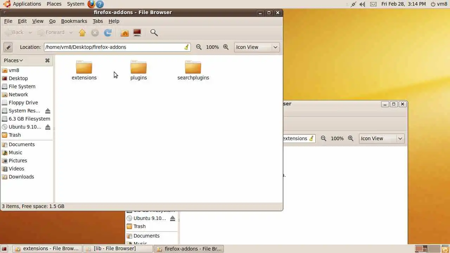This screenshot has height=253, width=450.
Task: Switch to firefox-addons taskbar button
Action: [189, 249]
